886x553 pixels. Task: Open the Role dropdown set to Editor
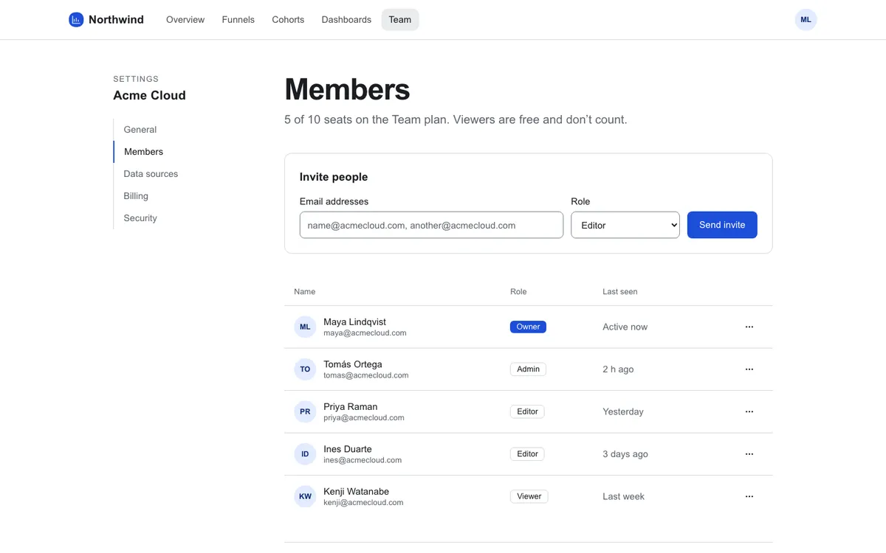click(x=625, y=225)
